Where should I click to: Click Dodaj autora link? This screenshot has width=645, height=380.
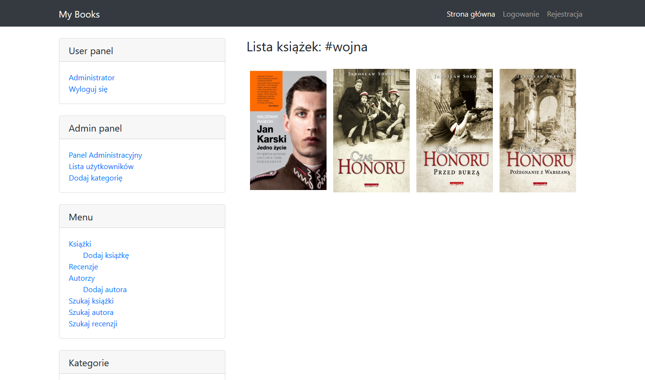coord(105,289)
